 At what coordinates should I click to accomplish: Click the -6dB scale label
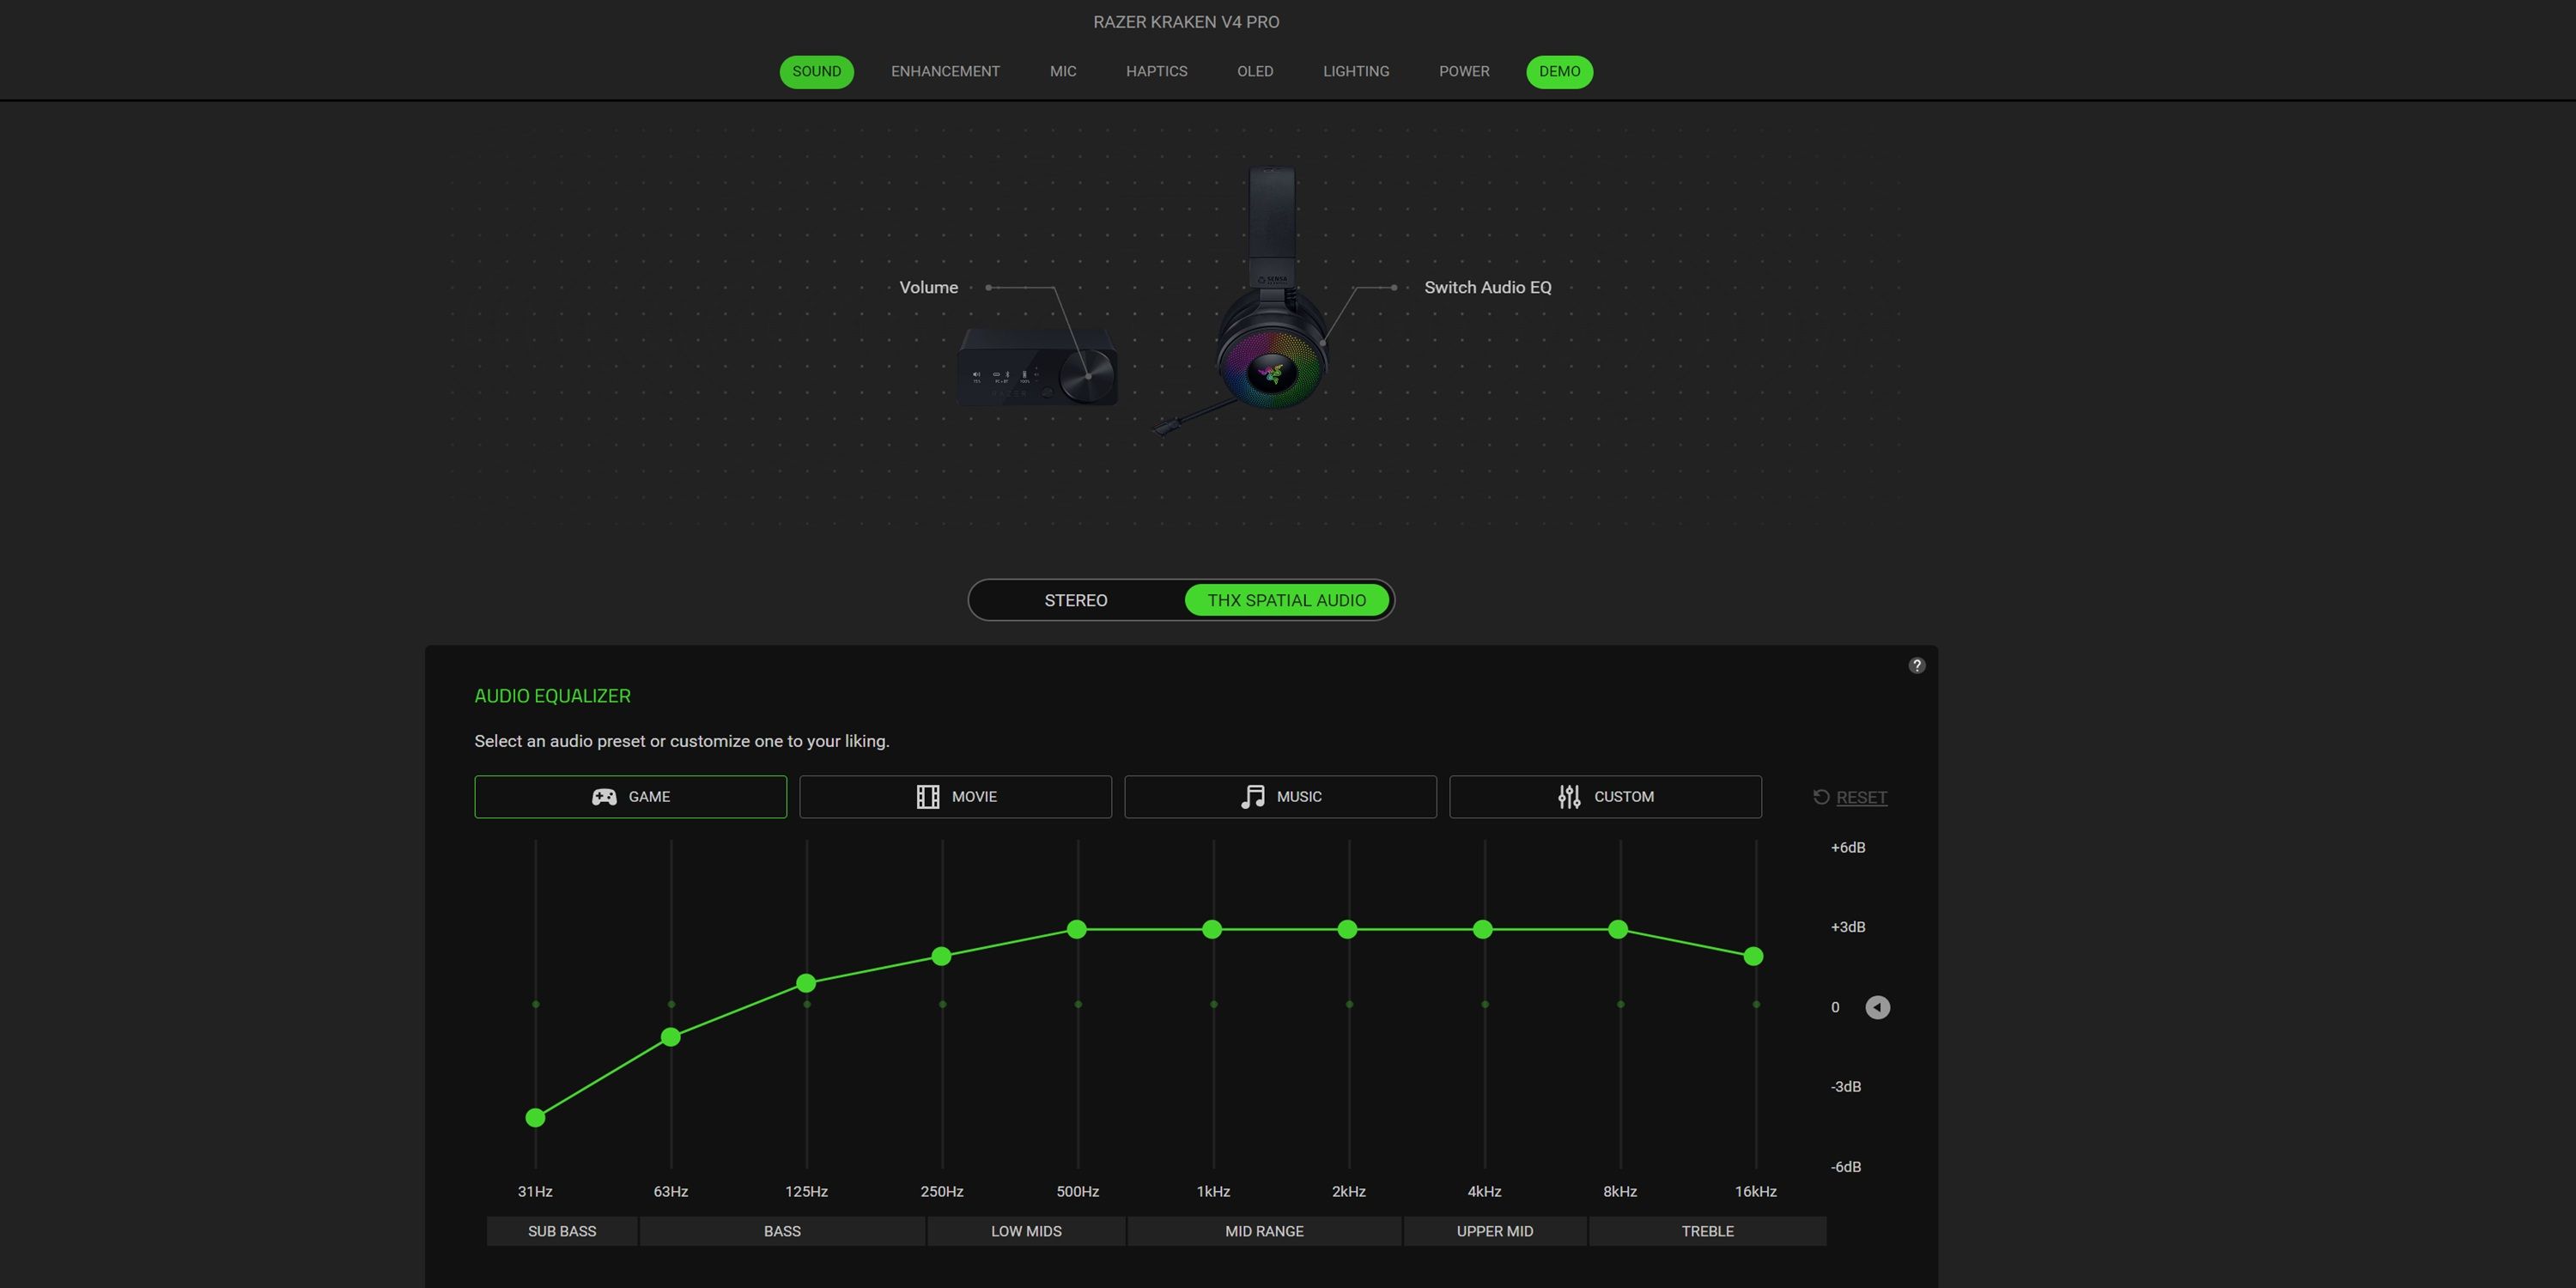coord(1846,1167)
